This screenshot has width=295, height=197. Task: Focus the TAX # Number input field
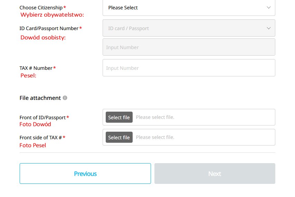(x=189, y=68)
